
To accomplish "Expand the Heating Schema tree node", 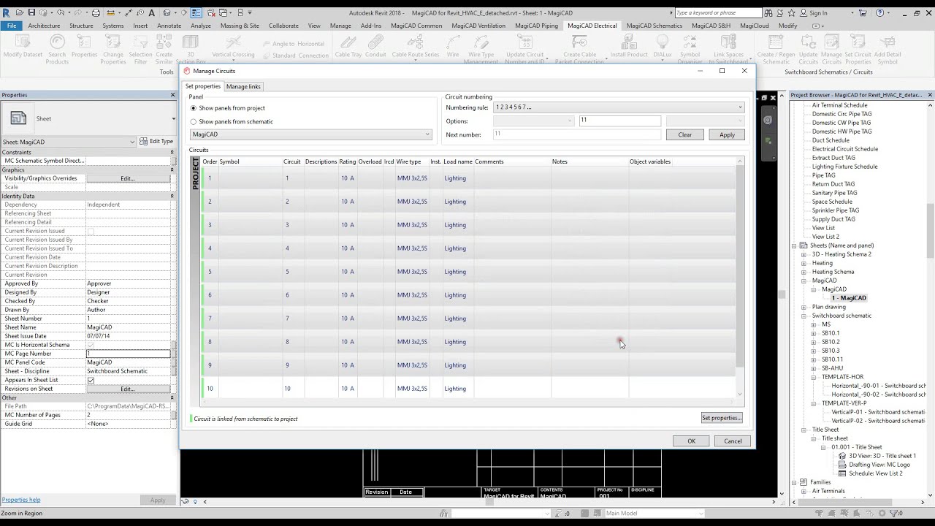I will (804, 272).
